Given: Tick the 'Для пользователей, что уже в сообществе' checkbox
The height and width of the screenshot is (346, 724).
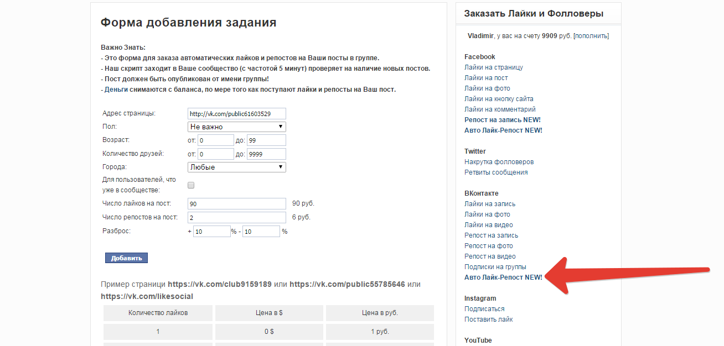Looking at the screenshot, I should click(191, 185).
